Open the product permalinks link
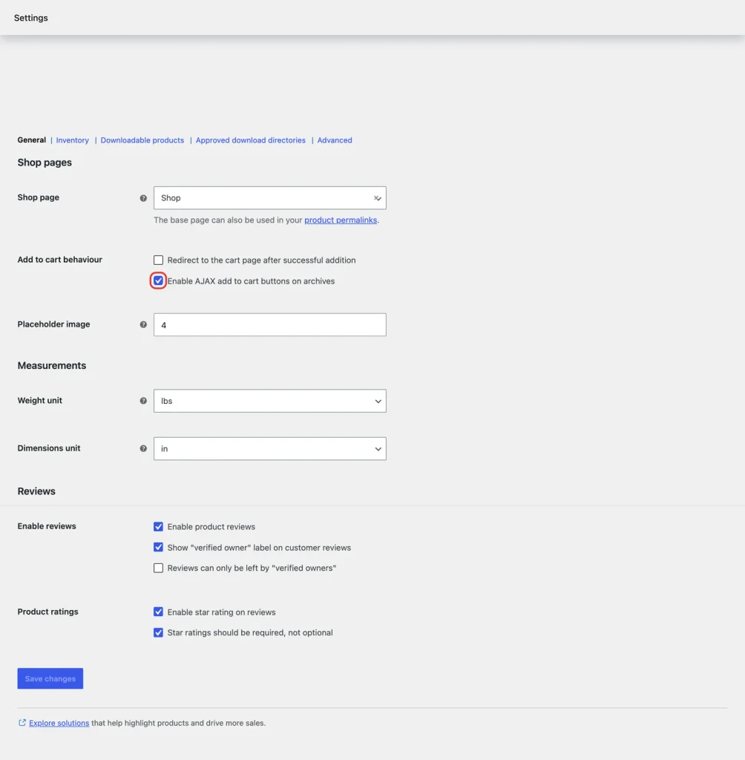The height and width of the screenshot is (760, 745). point(341,220)
